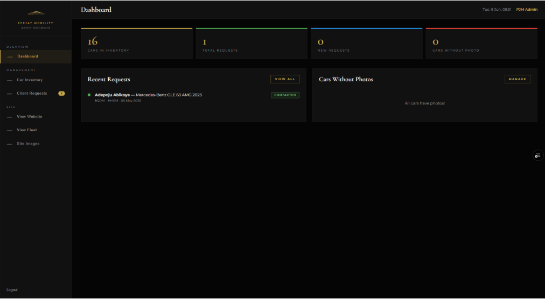Image resolution: width=545 pixels, height=299 pixels.
Task: Open Site Images section
Action: [x=36, y=144]
